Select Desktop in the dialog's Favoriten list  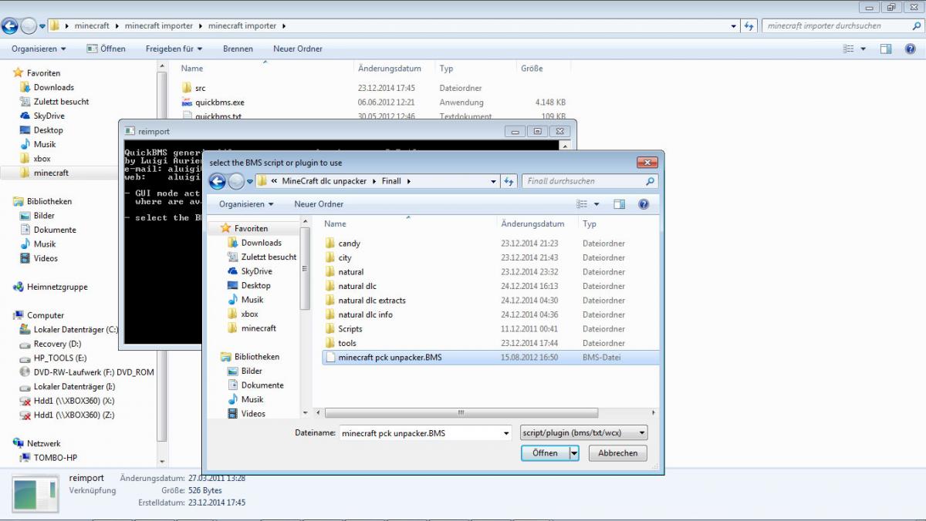coord(255,285)
